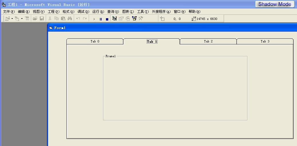Click the 14745 x 6630 size readout
Viewport: 297px width, 146px height.
click(x=207, y=19)
